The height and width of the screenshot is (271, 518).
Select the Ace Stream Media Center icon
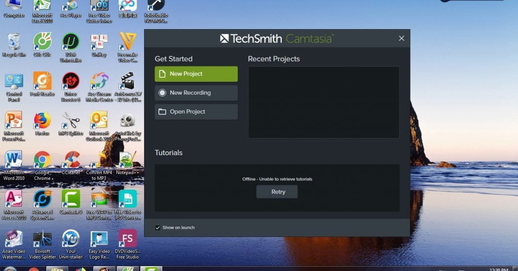point(99,87)
